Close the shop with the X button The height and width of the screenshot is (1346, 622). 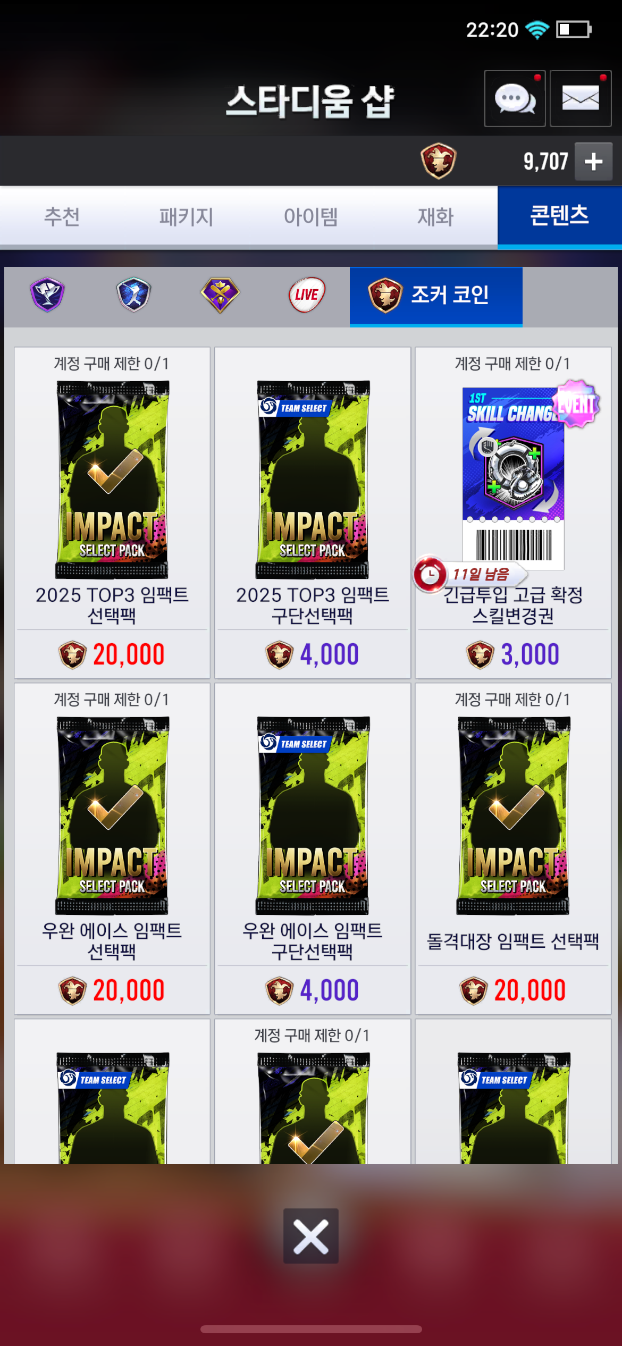[311, 1236]
